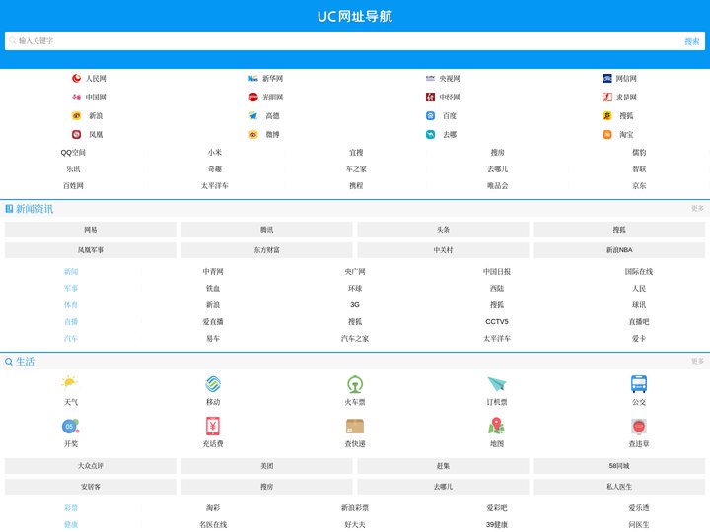710x532 pixels.
Task: Open the 汽车之家 link
Action: (355, 338)
